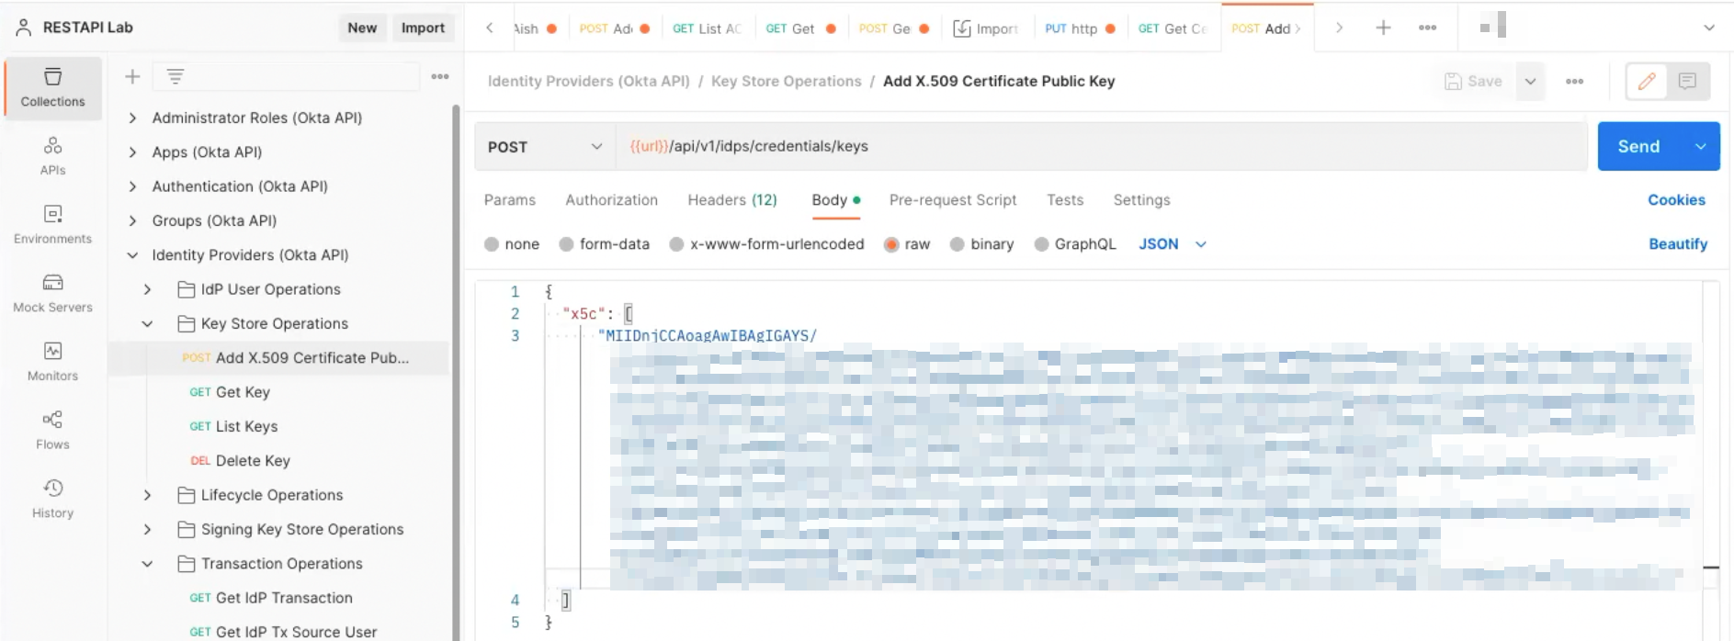Screen dimensions: 1734x641
Task: Switch to the Pre-request Script tab
Action: (952, 200)
